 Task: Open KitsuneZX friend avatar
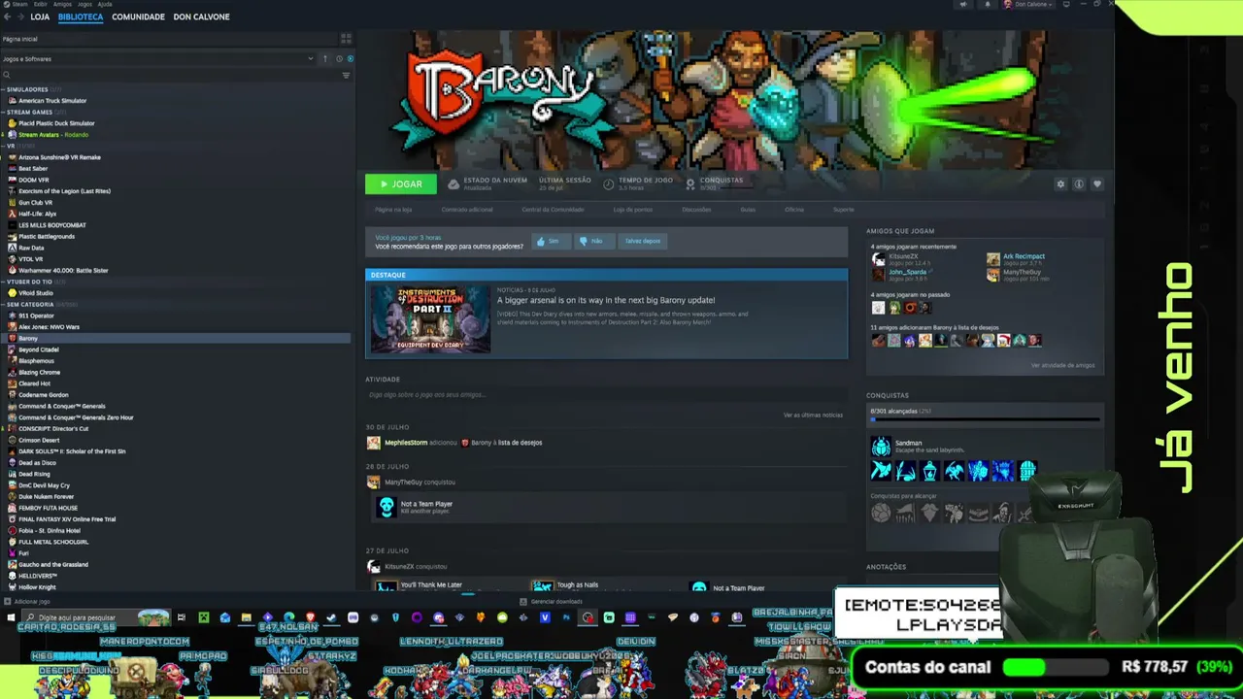coord(878,259)
